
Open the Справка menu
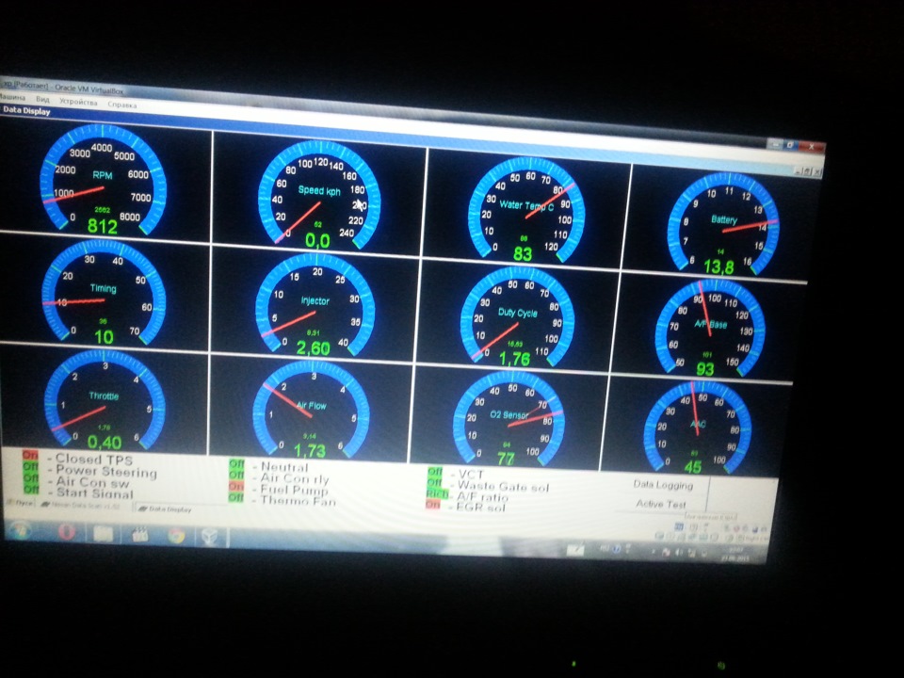tap(121, 105)
